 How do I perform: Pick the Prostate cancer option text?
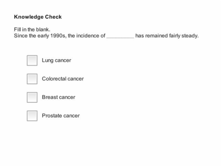coord(61,116)
